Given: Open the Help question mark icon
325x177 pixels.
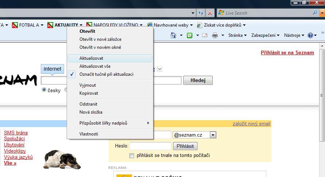Looking at the screenshot, I should click(310, 35).
